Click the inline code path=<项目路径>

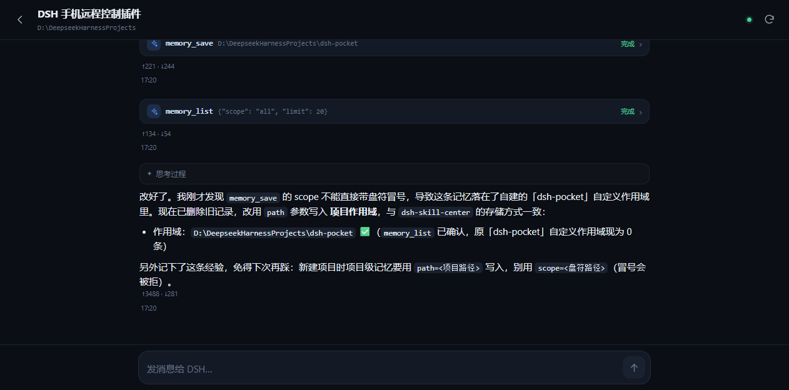tap(448, 268)
